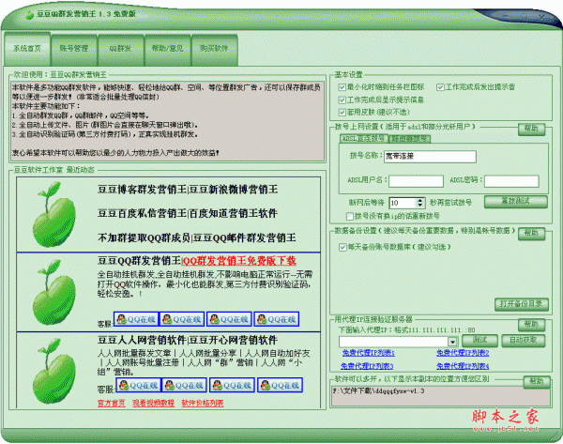Expand the proxy IP dropdown list
The image size is (563, 444).
(x=453, y=342)
